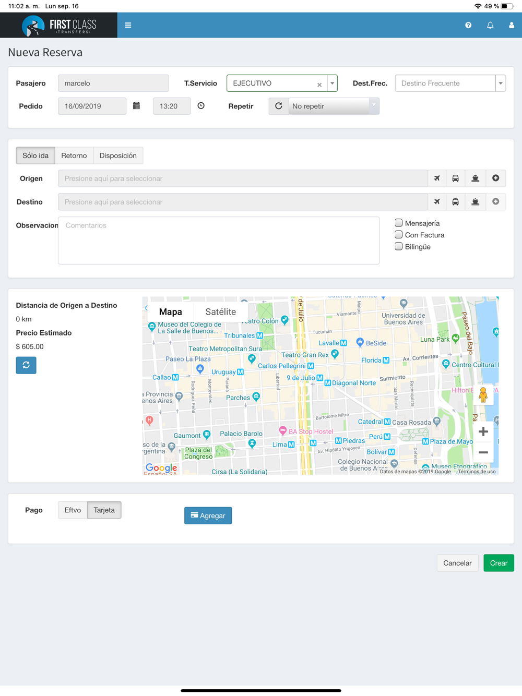The height and width of the screenshot is (696, 522).
Task: Select airport icon for Destino
Action: (437, 202)
